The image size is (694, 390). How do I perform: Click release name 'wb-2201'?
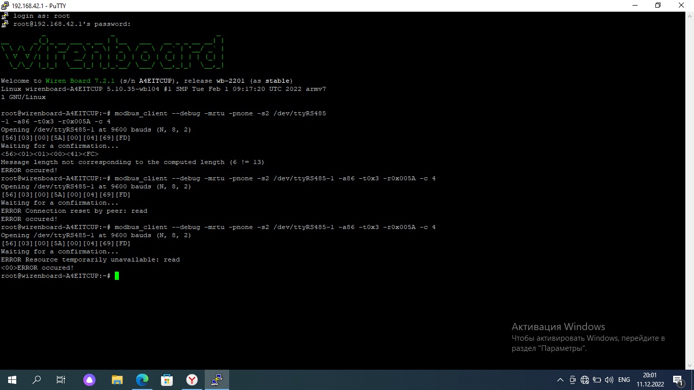pos(231,81)
